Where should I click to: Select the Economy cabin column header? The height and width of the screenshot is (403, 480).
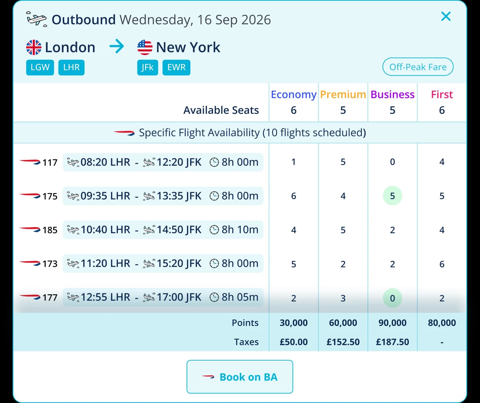294,94
